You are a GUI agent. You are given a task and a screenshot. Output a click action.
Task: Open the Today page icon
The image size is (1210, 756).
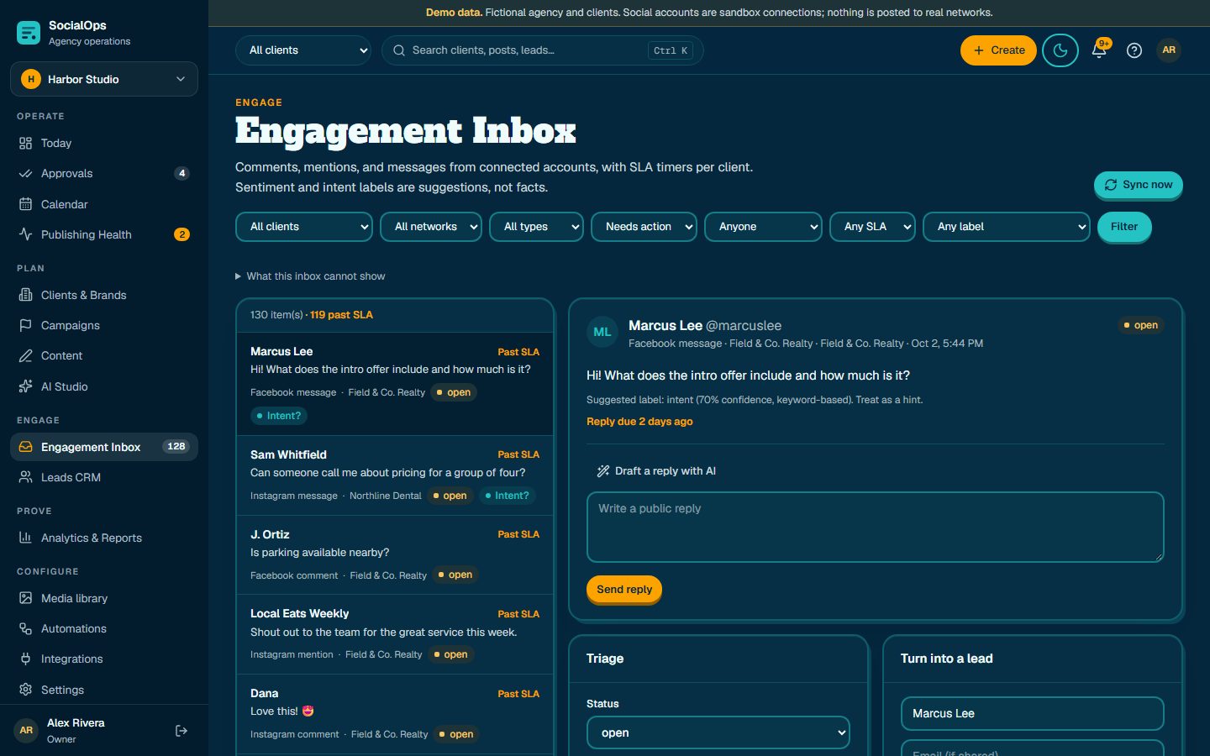click(25, 143)
